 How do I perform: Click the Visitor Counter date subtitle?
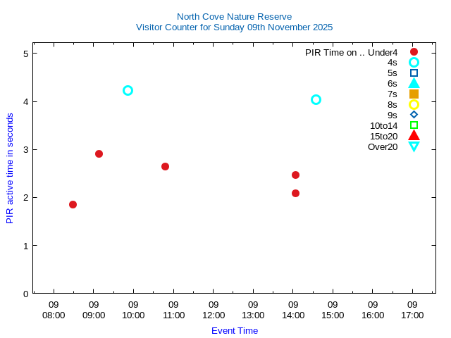234,27
